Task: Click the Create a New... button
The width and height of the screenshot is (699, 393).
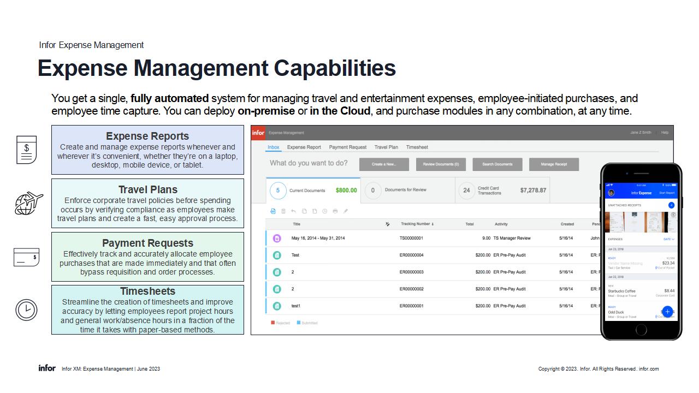Action: click(384, 164)
